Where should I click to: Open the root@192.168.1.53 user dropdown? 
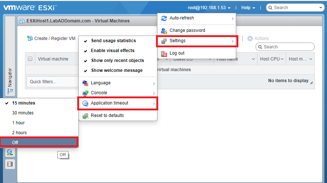point(209,8)
